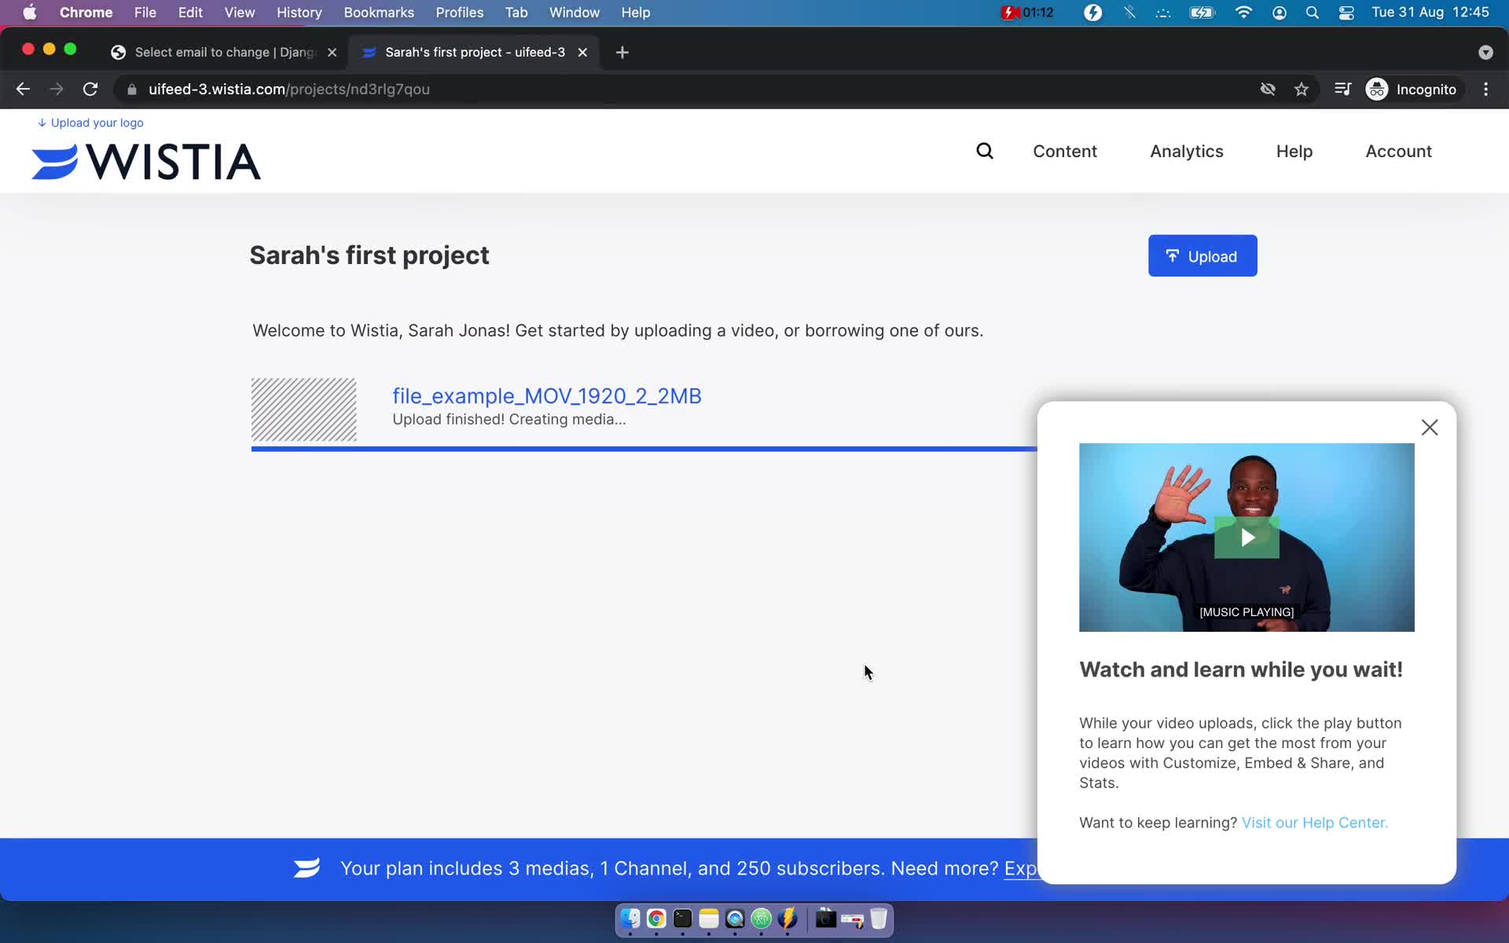Open the Analytics menu
Viewport: 1509px width, 943px height.
(1187, 151)
